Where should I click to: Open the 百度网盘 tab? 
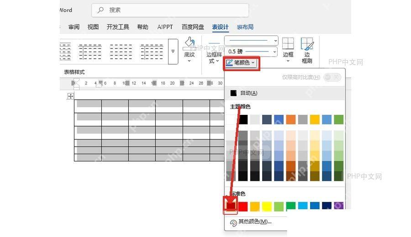coord(193,27)
